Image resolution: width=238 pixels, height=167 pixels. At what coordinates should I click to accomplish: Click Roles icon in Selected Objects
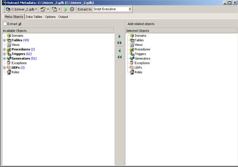tap(132, 72)
